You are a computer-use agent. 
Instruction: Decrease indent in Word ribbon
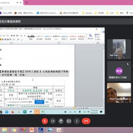coord(12,36)
